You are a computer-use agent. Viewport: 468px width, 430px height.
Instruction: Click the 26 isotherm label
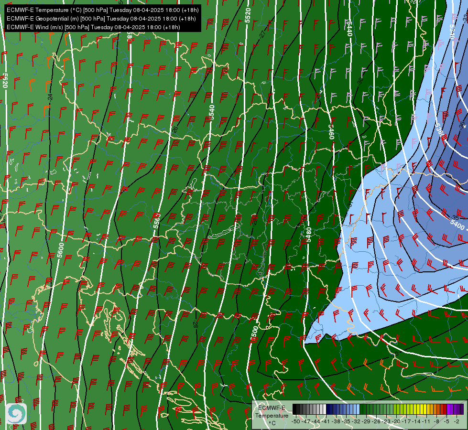175,129
